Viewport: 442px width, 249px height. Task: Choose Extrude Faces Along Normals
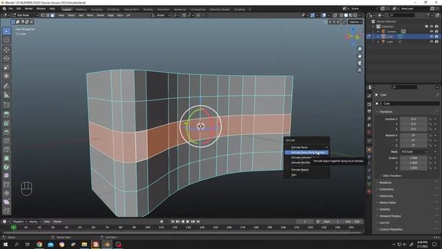307,152
